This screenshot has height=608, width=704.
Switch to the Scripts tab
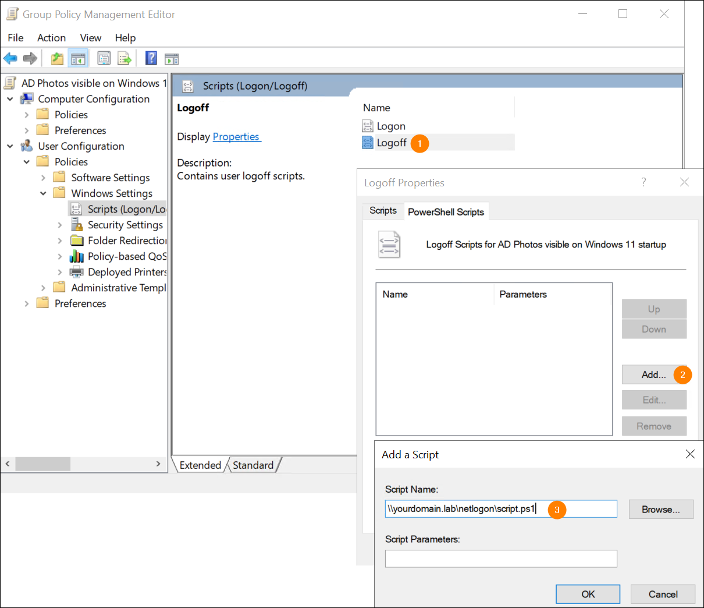point(383,211)
